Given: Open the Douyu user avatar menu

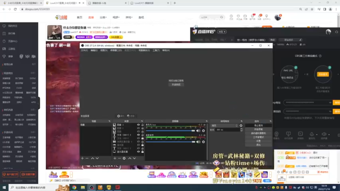Looking at the screenshot, I should click(x=278, y=17).
